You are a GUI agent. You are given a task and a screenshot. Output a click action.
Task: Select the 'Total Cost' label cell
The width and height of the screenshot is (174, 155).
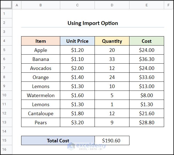point(58,141)
